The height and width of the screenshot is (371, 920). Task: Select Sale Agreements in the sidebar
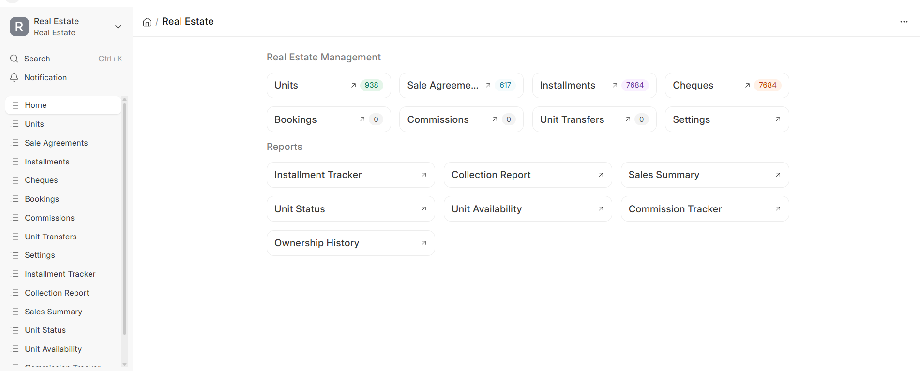click(x=63, y=143)
